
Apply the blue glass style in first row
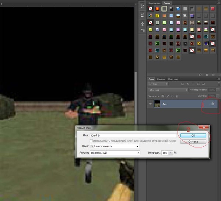pos(178,9)
